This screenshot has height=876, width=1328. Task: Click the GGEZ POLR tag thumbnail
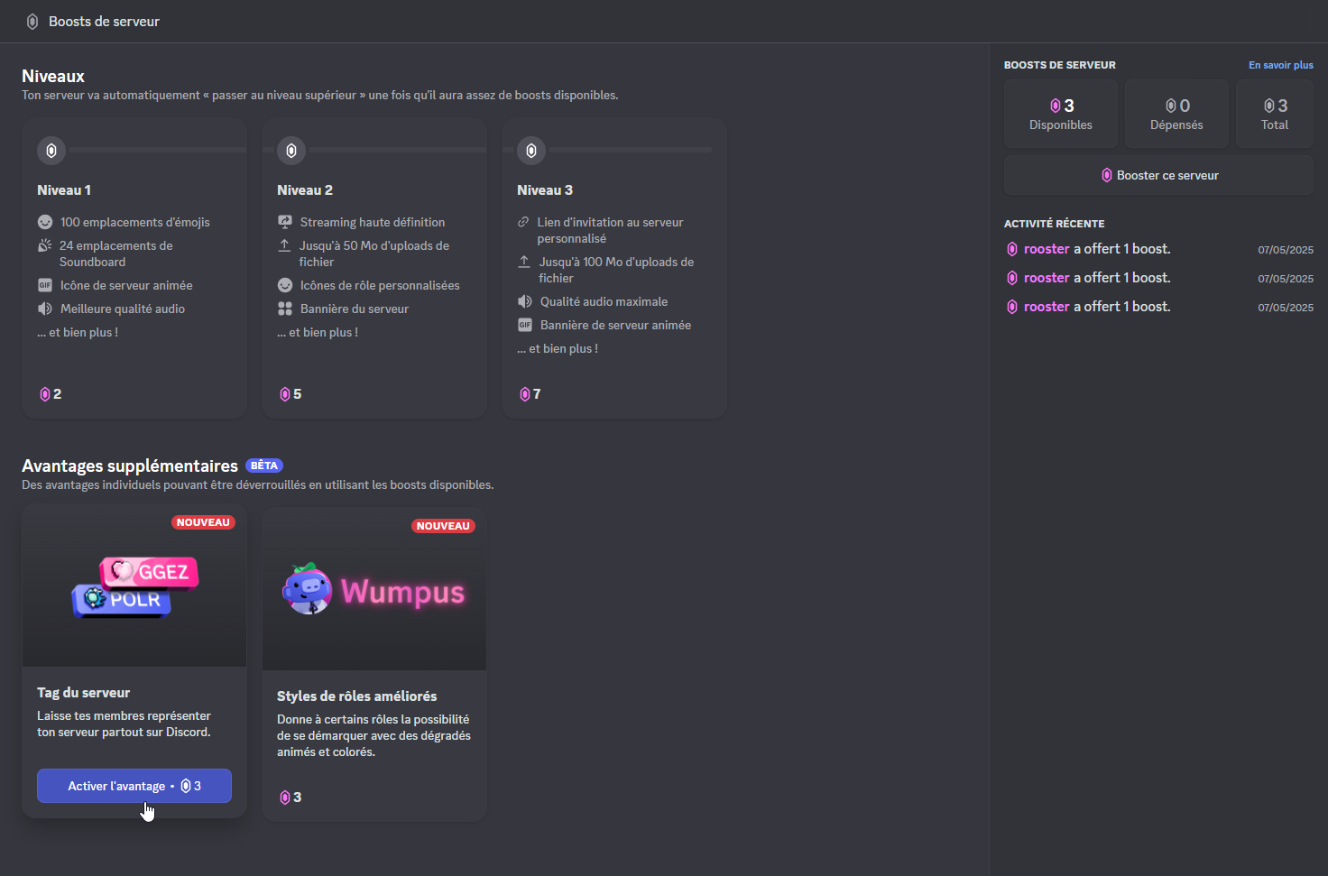(134, 586)
